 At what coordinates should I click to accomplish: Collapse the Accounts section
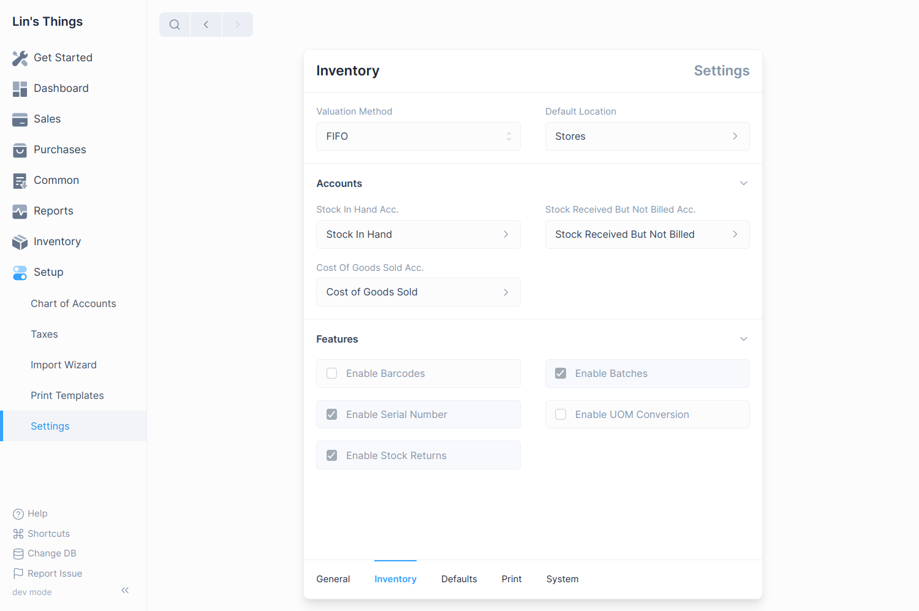[x=743, y=184]
